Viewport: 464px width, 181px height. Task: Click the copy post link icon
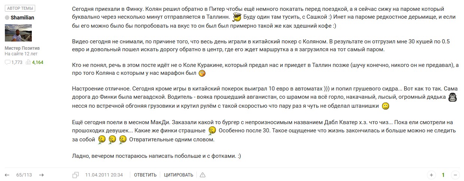[x=76, y=175]
